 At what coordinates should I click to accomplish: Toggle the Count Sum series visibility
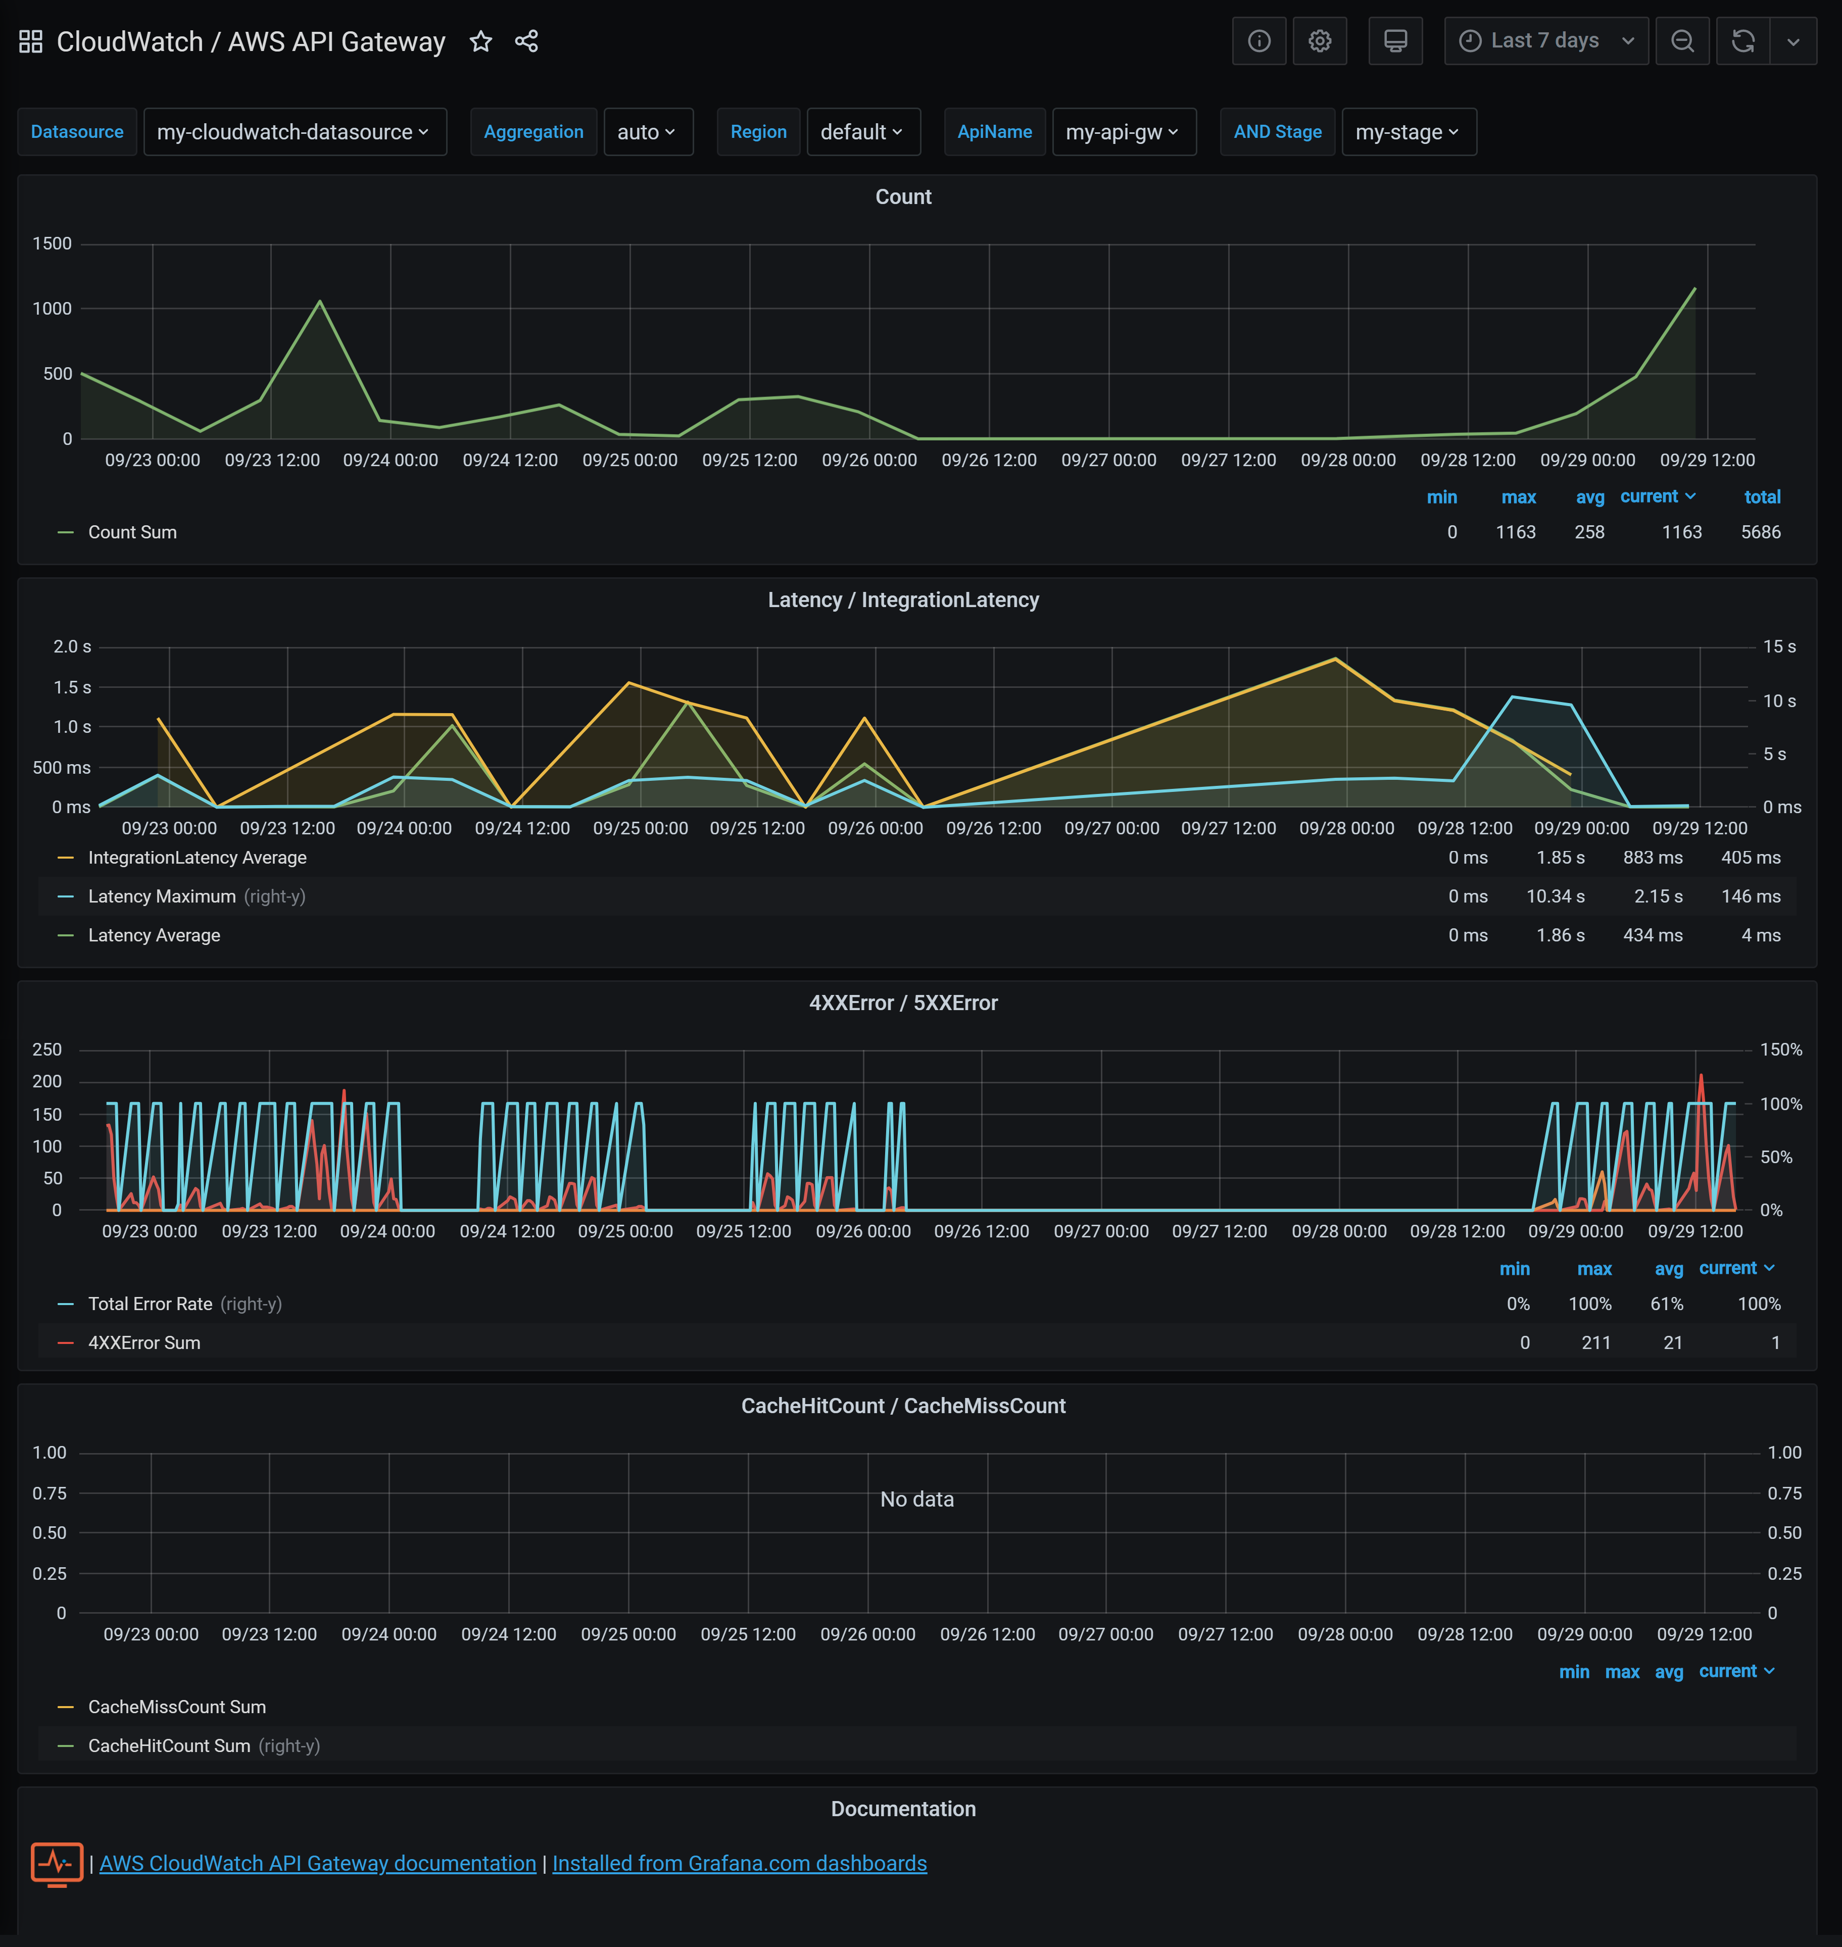pyautogui.click(x=132, y=532)
